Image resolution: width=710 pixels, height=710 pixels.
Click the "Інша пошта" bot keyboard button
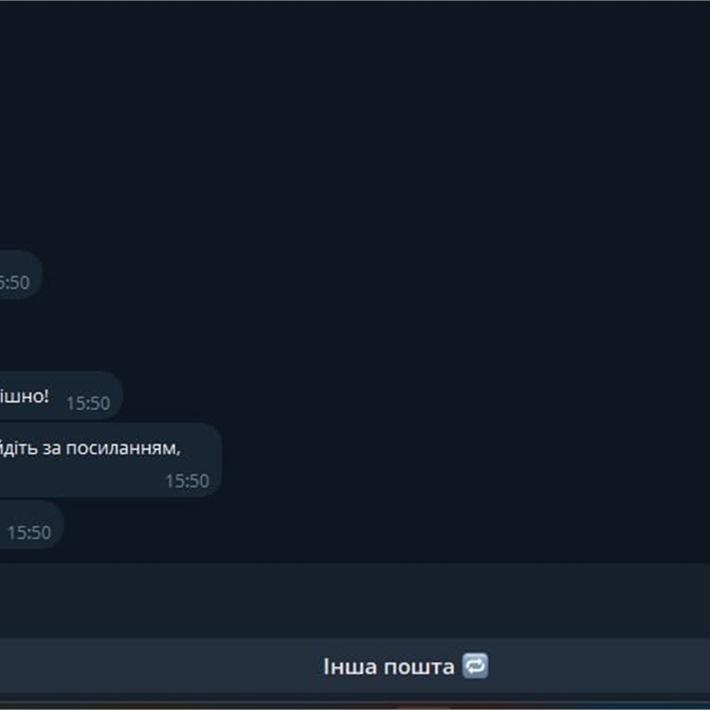point(355,666)
